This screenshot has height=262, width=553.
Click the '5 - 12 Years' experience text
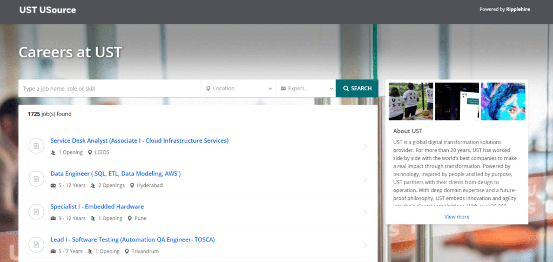pos(72,185)
